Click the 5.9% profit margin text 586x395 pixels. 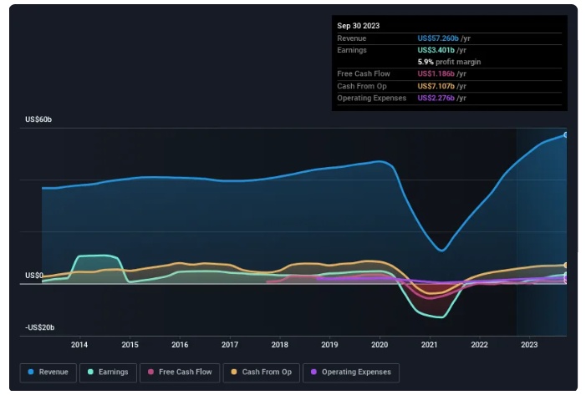[x=450, y=62]
